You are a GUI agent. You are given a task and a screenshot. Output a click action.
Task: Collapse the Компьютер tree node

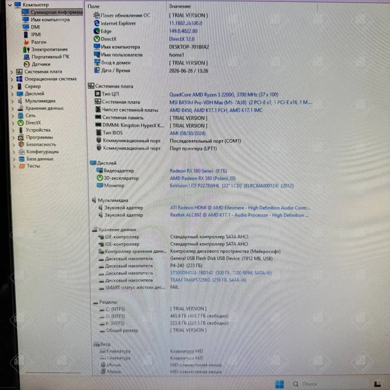coord(10,5)
